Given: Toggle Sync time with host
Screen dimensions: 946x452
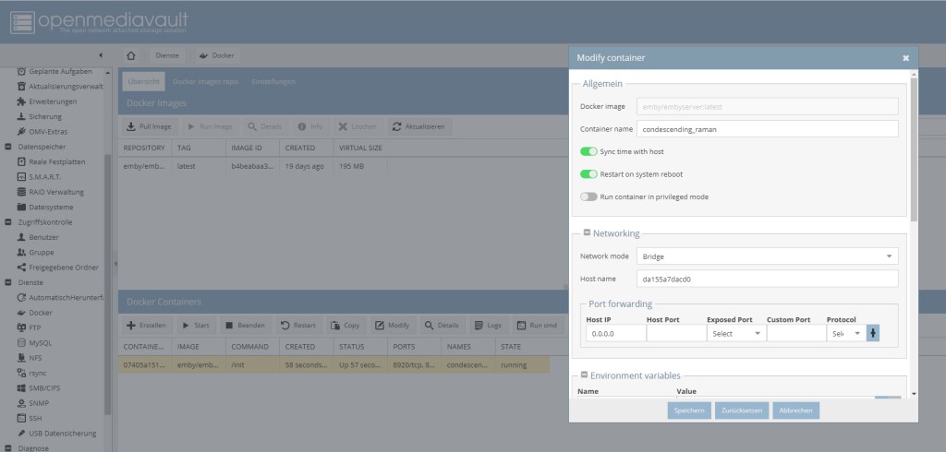Looking at the screenshot, I should 588,151.
